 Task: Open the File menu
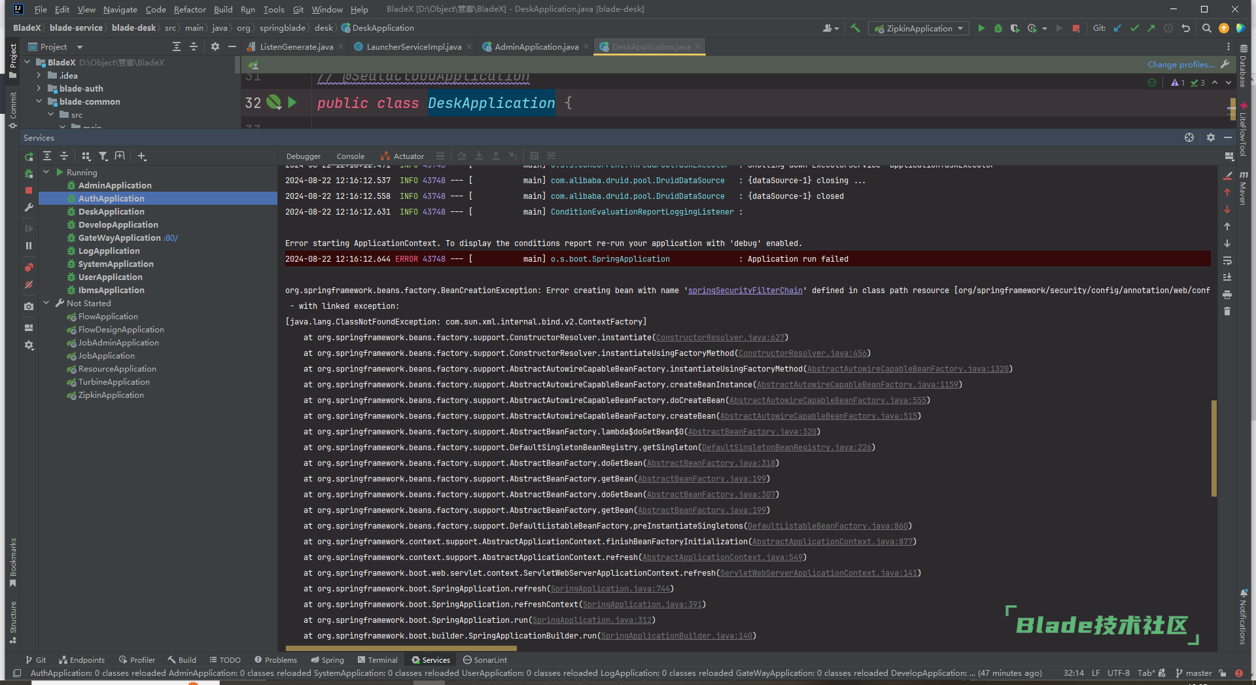[41, 9]
